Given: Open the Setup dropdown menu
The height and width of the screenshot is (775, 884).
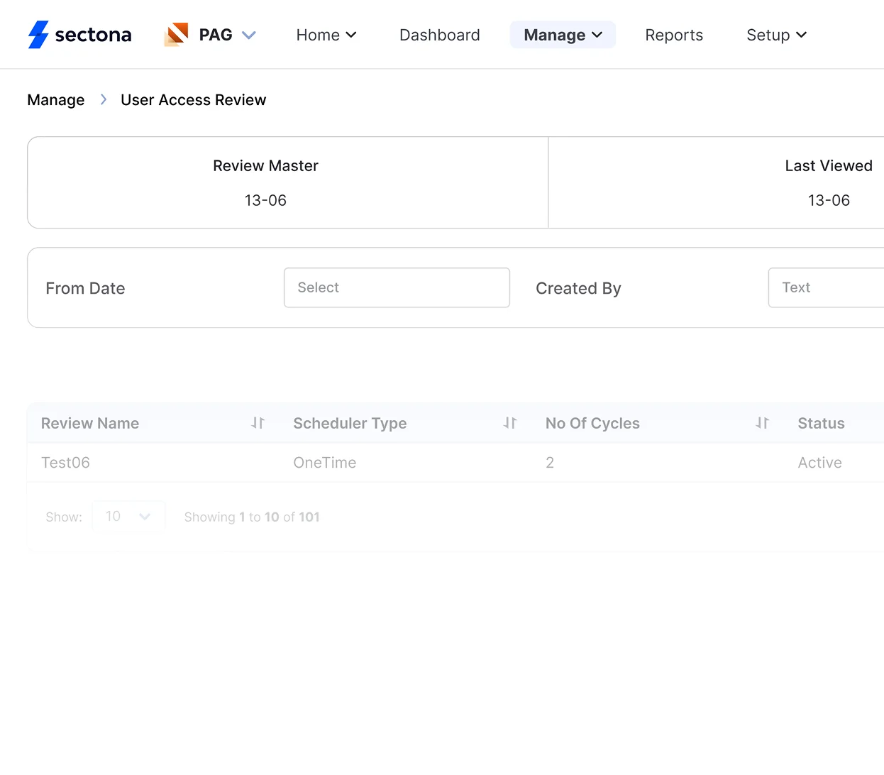Looking at the screenshot, I should [775, 35].
